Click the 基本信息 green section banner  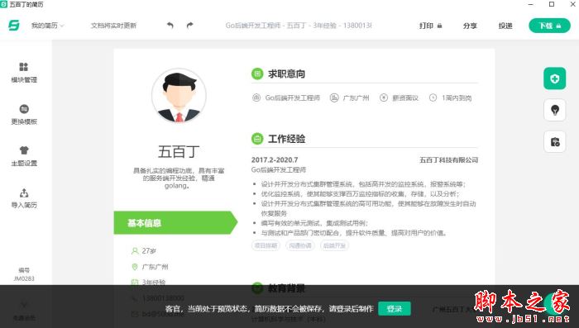pos(175,223)
